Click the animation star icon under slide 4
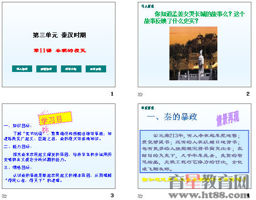Viewport: 256px width, 200px height. 140,196
